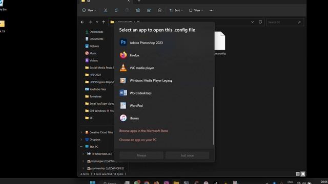
Task: Click the Forward navigation arrow
Action: point(90,22)
